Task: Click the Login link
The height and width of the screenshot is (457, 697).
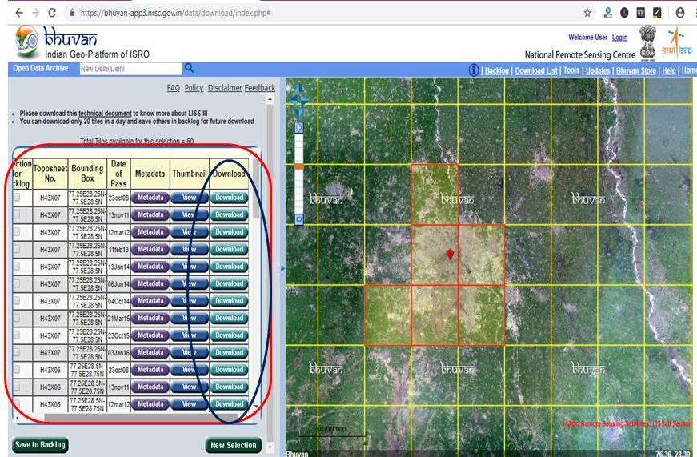Action: [x=619, y=38]
